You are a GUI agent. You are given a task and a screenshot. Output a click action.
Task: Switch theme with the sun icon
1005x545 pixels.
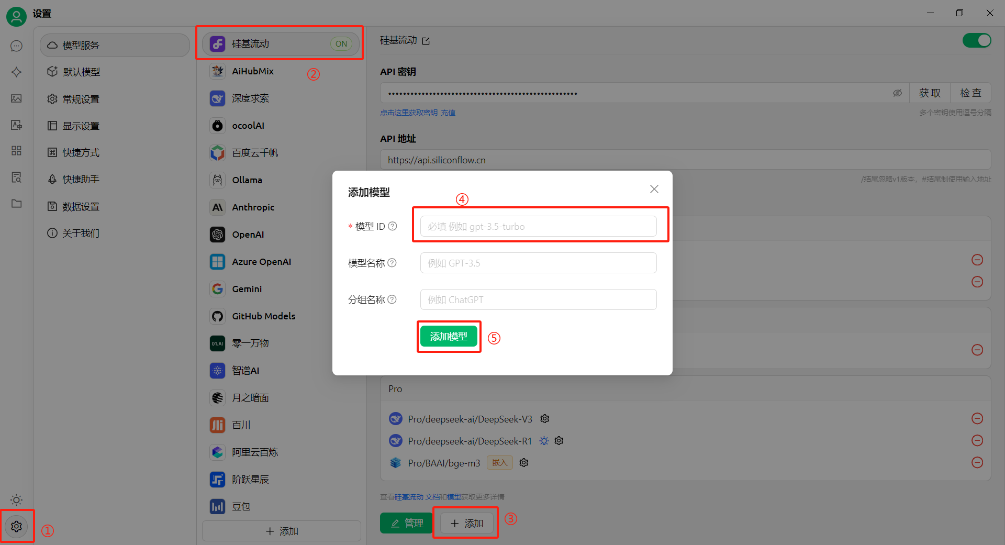point(16,500)
